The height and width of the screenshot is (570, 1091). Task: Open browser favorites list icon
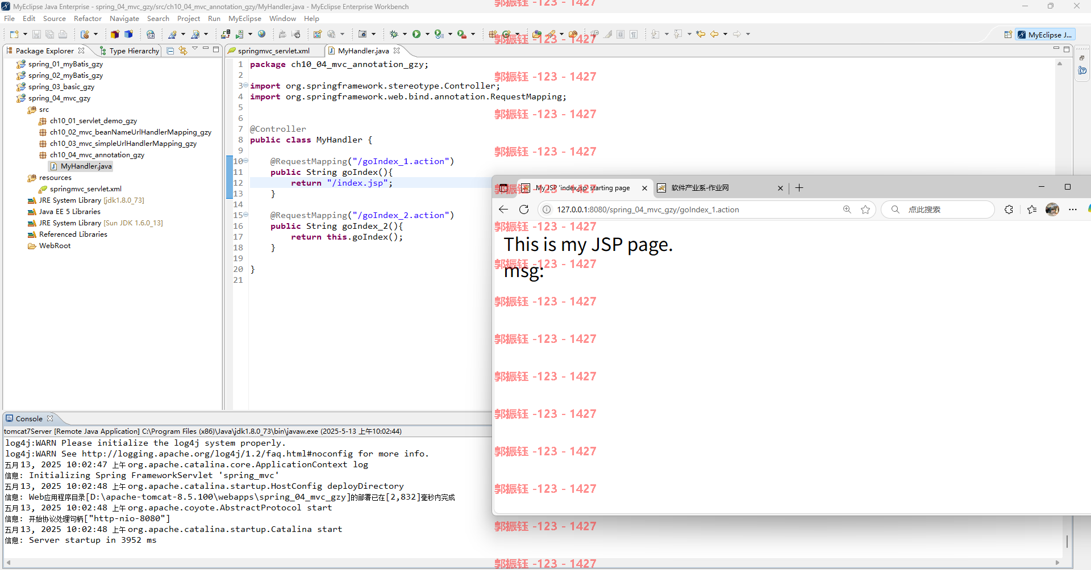[1032, 209]
